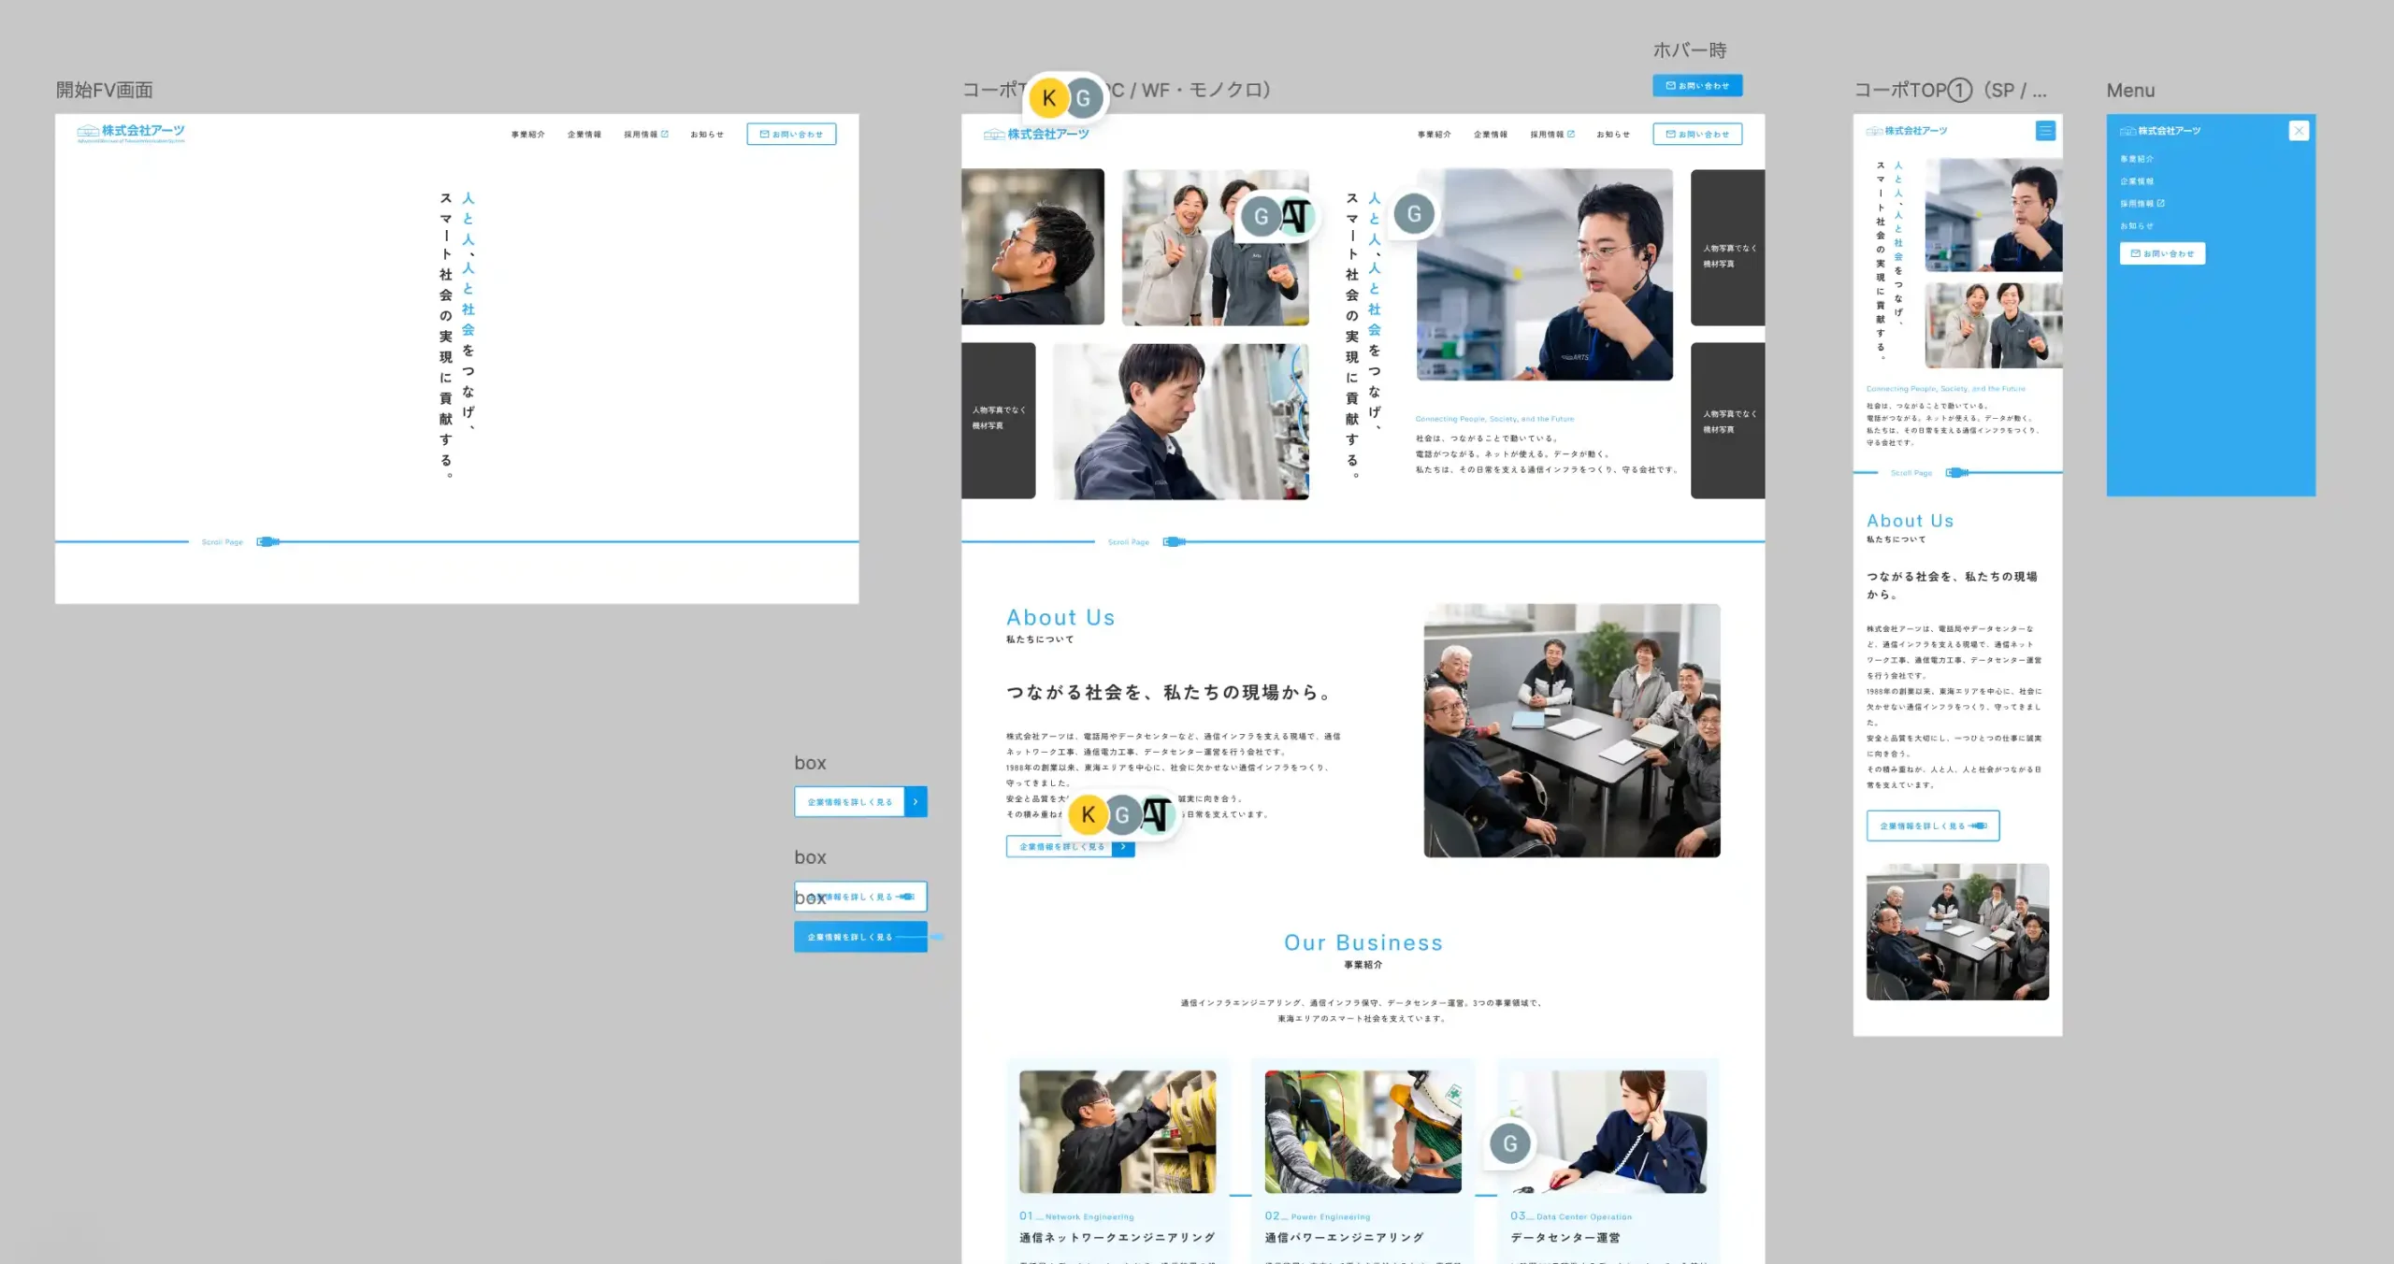2394x1264 pixels.
Task: Click the 株式会社アーツ logo in the SP frame
Action: (1907, 131)
